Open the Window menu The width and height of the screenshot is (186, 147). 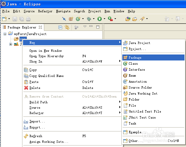coord(119,11)
